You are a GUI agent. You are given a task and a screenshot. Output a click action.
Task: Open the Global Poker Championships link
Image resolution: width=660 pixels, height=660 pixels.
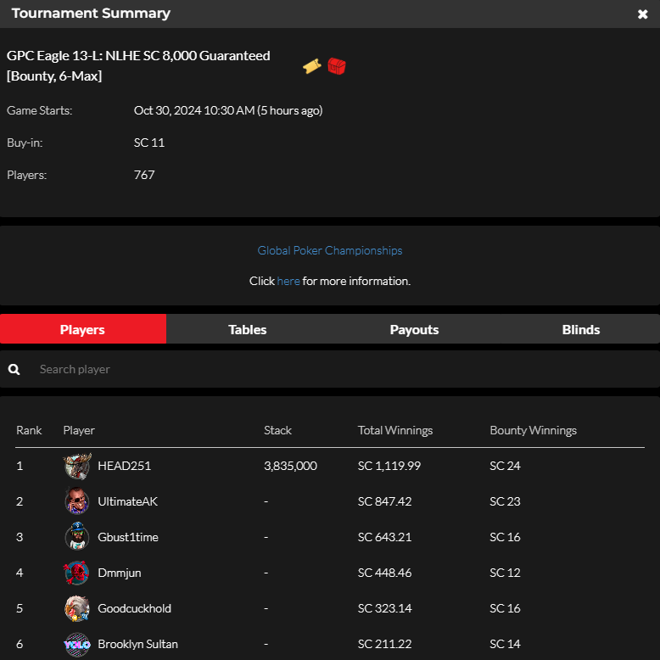point(330,250)
